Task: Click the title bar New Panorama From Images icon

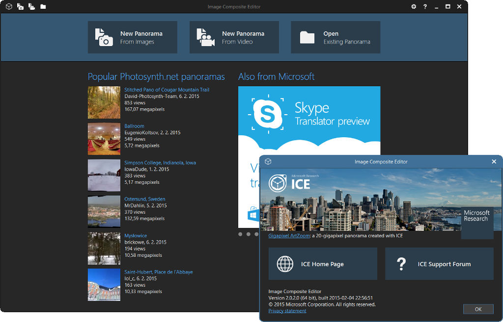Action: pos(20,6)
